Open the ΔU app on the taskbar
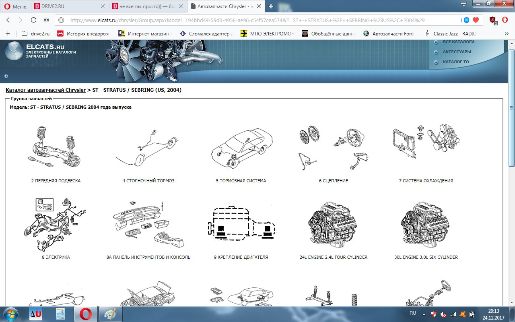515x322 pixels. point(36,314)
